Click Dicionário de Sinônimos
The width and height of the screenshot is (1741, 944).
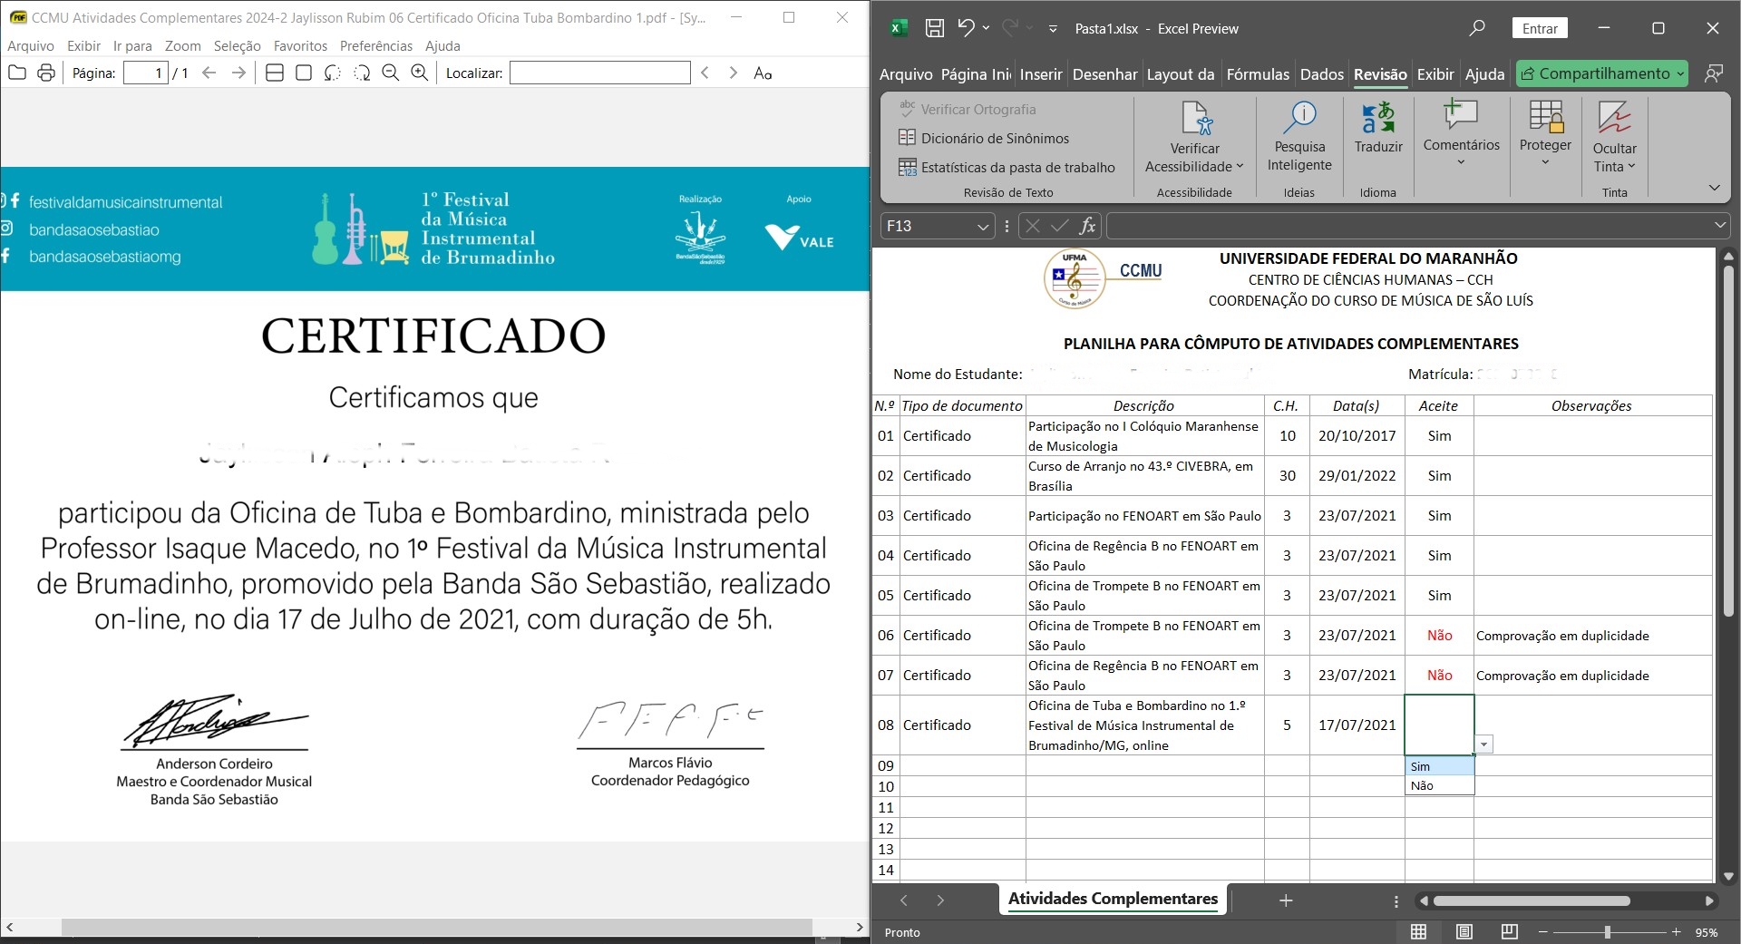[x=984, y=138]
